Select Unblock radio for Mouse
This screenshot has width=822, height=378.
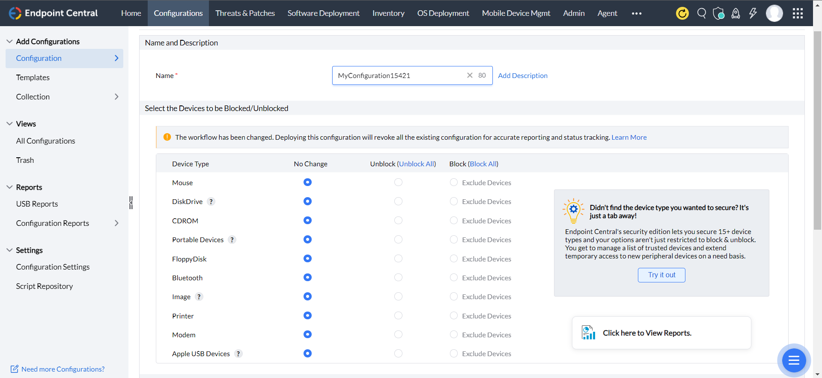click(x=398, y=183)
